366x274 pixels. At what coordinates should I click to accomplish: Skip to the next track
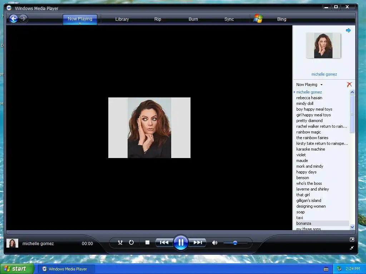click(197, 243)
